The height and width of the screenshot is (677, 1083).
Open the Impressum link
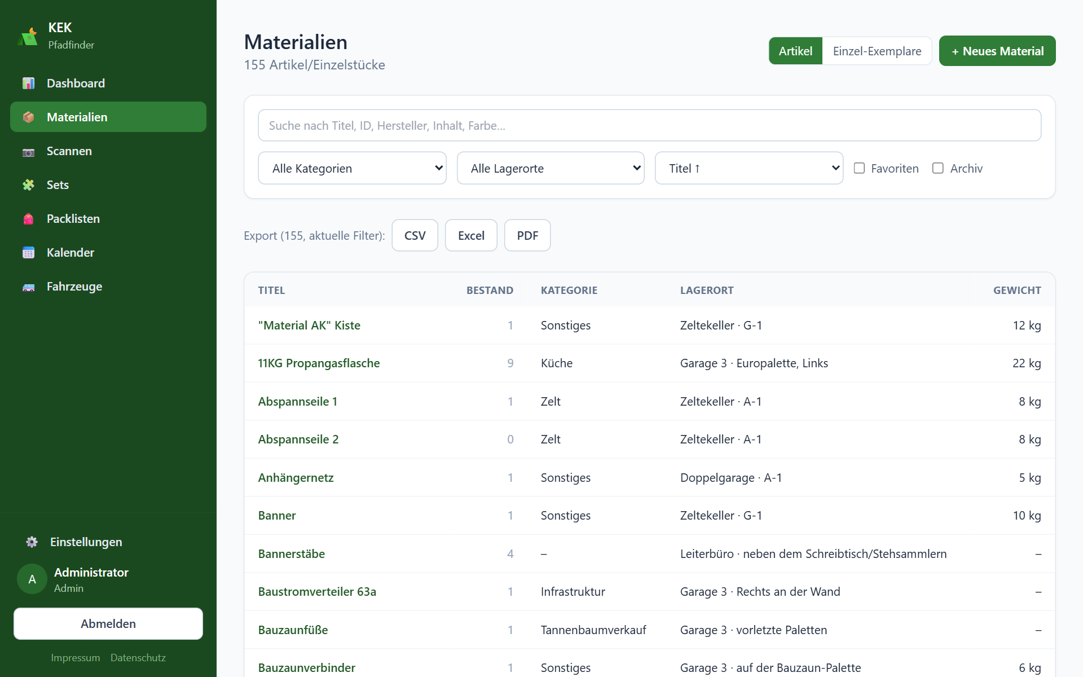(x=75, y=658)
